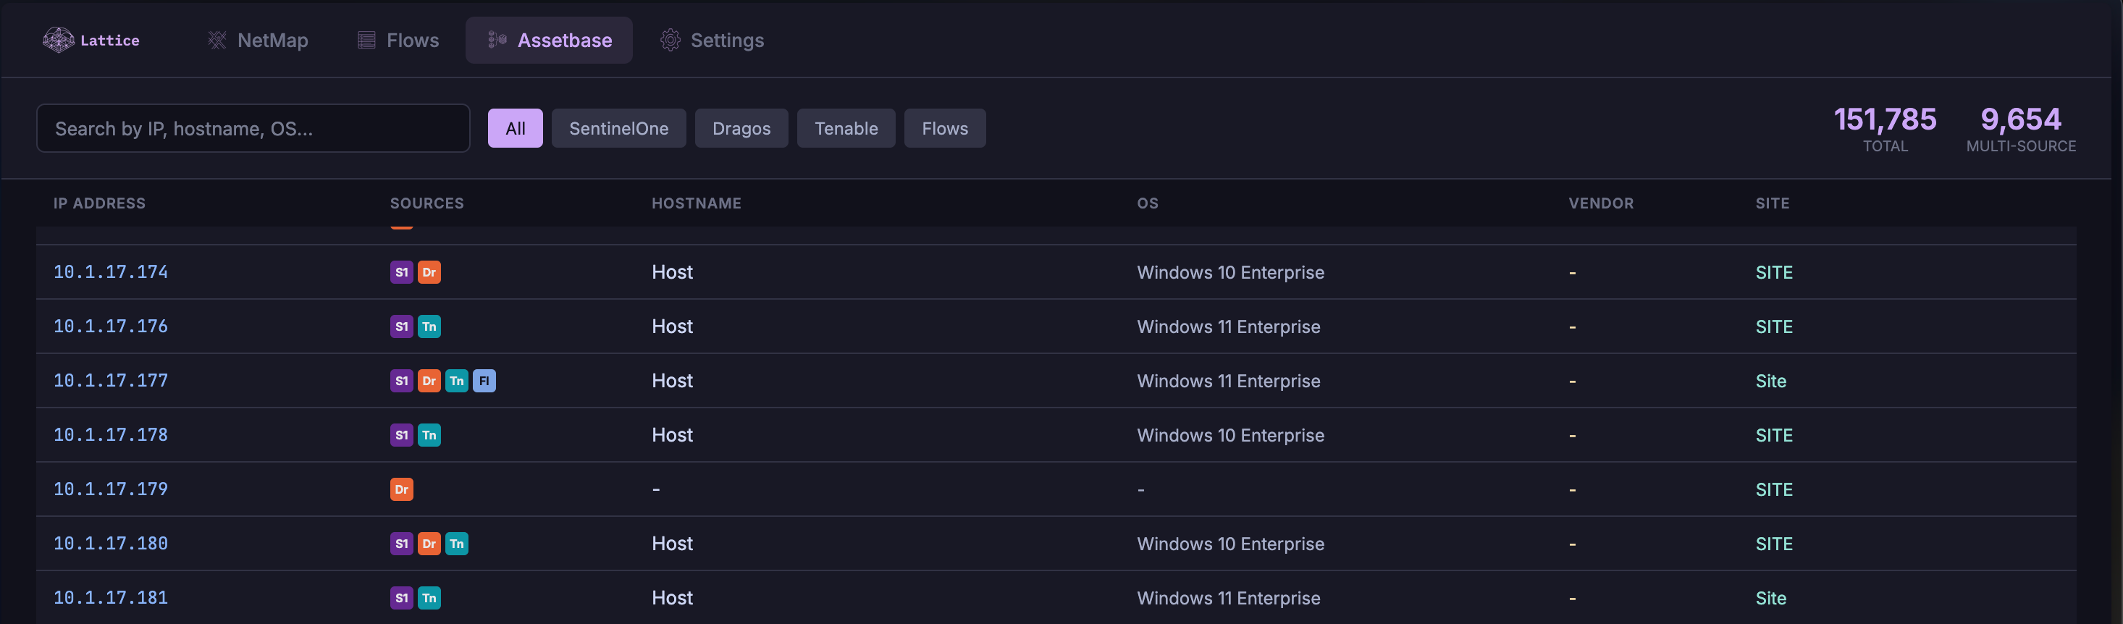Viewport: 2123px width, 624px height.
Task: Filter assets by Flows source
Action: click(x=944, y=129)
